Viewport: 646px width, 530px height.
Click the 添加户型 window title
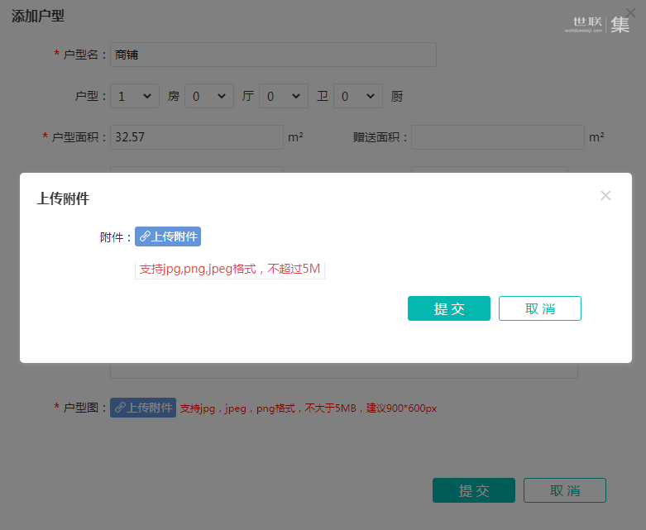tap(38, 16)
